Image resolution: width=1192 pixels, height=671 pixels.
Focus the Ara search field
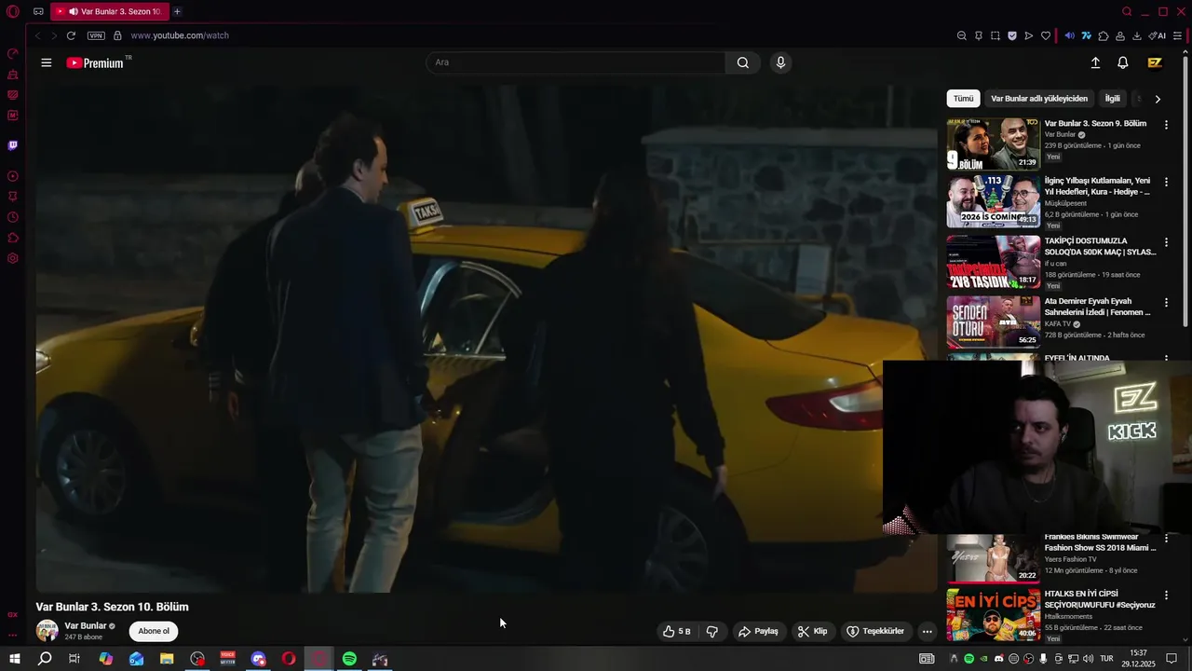(x=576, y=62)
